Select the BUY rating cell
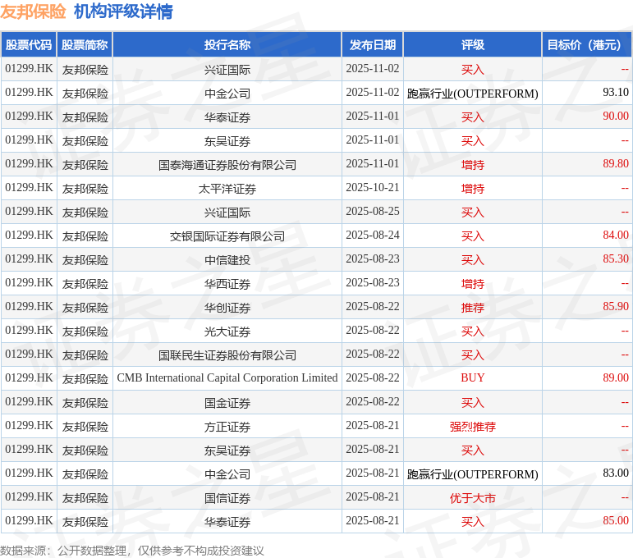The image size is (633, 558). click(473, 378)
